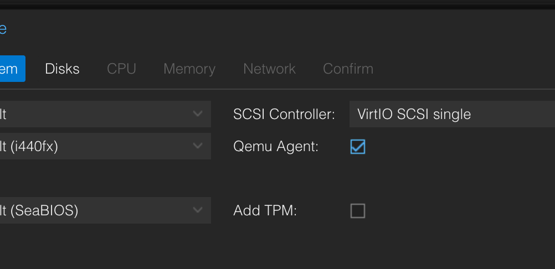Open the Memory tab

(189, 69)
